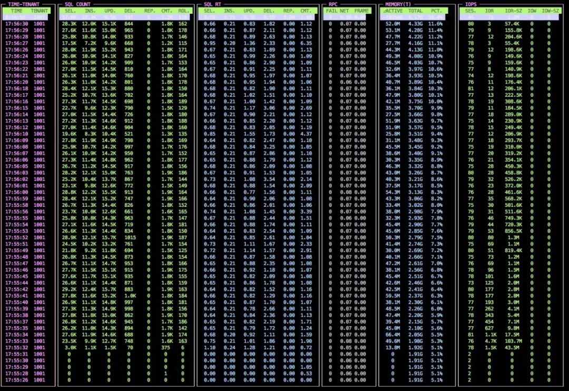Select INS. header in SQL COUNT panel

(x=90, y=11)
